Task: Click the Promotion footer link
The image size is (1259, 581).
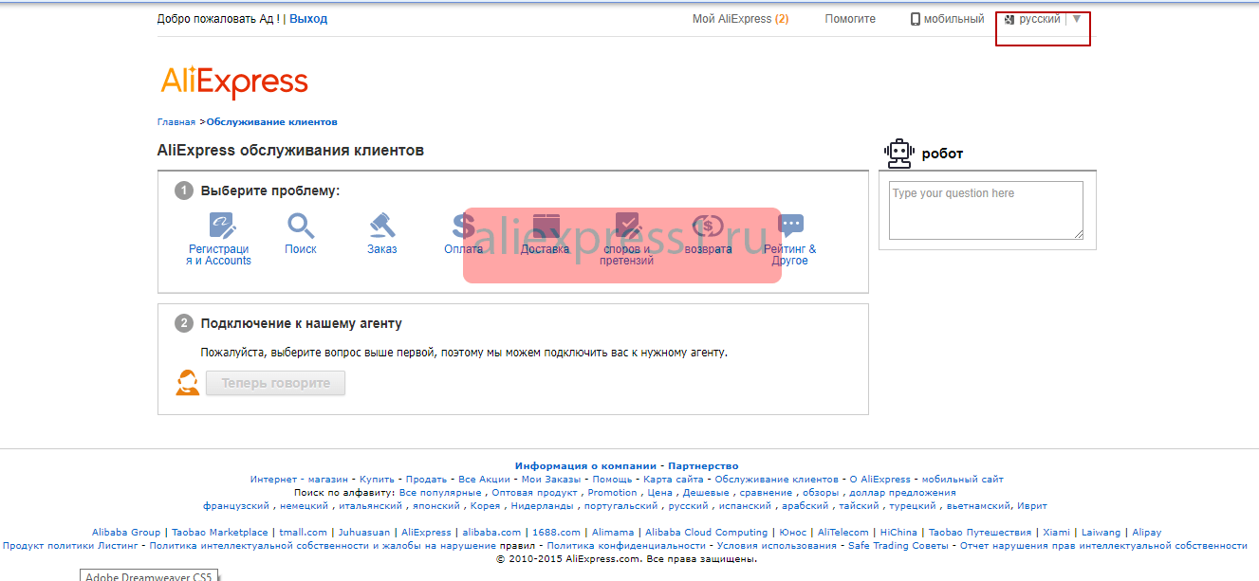Action: 612,493
